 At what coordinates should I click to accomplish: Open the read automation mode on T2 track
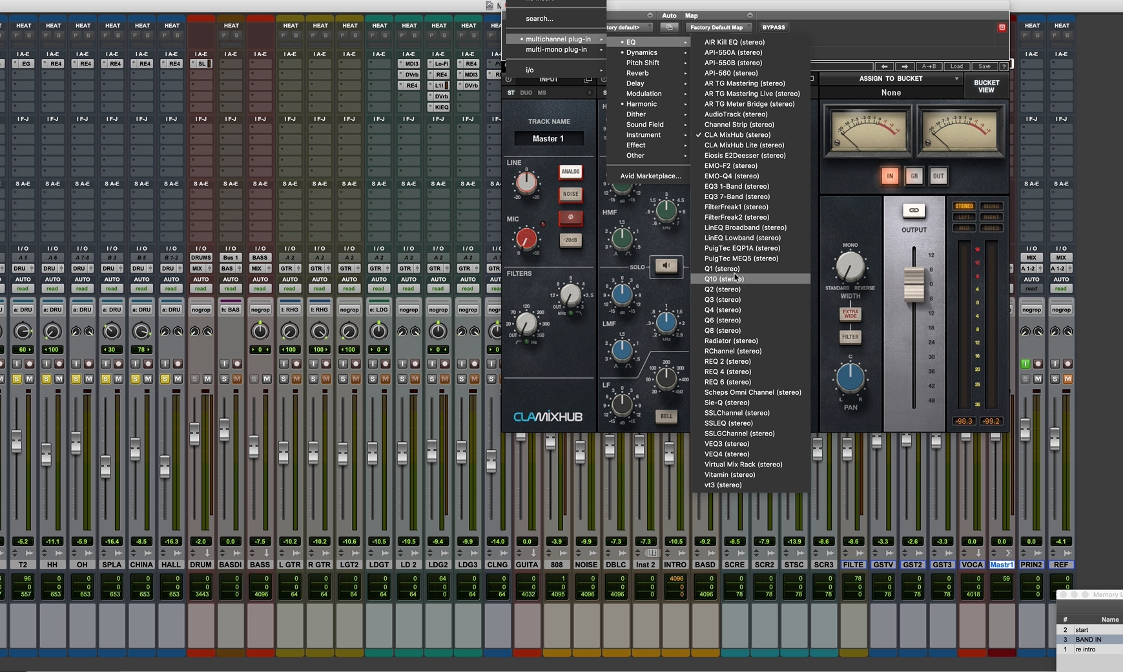pos(23,289)
